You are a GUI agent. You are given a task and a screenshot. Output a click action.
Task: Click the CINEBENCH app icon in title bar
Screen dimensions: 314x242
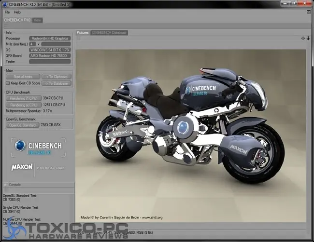click(5, 4)
